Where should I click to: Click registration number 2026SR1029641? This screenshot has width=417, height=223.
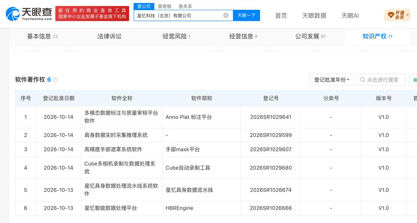pos(271,117)
